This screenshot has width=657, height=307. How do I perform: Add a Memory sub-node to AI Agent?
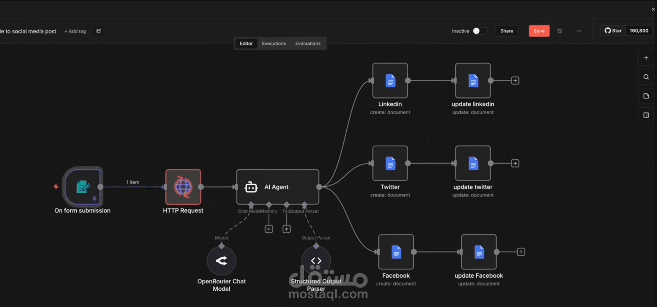269,229
